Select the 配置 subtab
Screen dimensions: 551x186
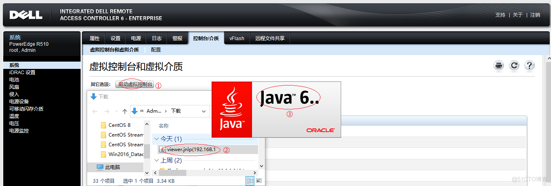[156, 50]
